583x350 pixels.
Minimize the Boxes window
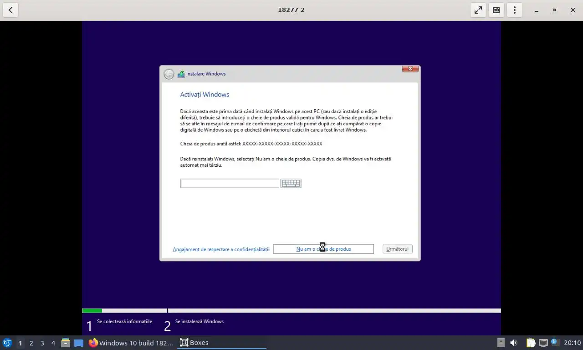click(x=537, y=10)
